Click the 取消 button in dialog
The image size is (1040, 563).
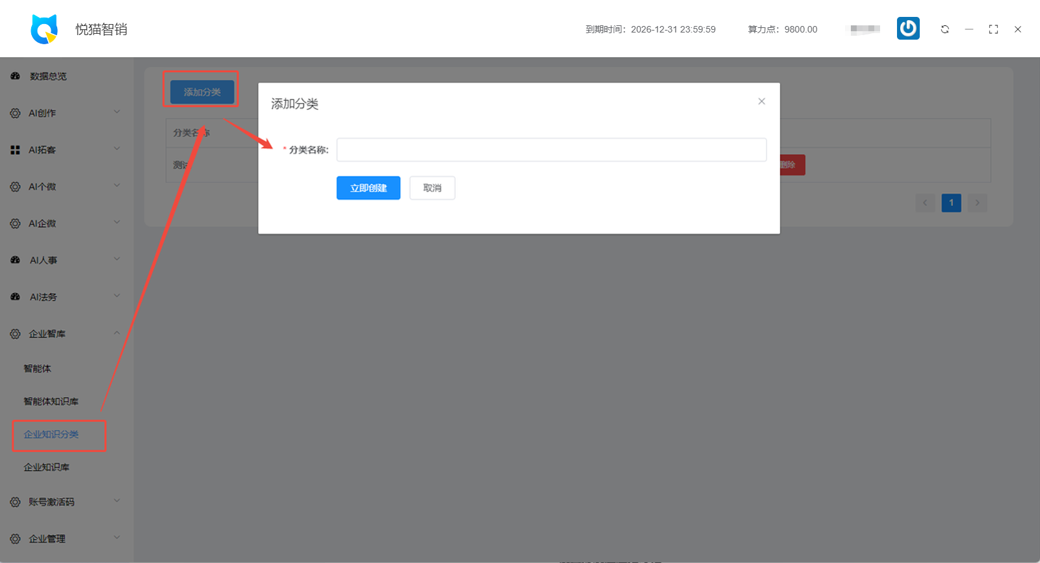pos(432,188)
